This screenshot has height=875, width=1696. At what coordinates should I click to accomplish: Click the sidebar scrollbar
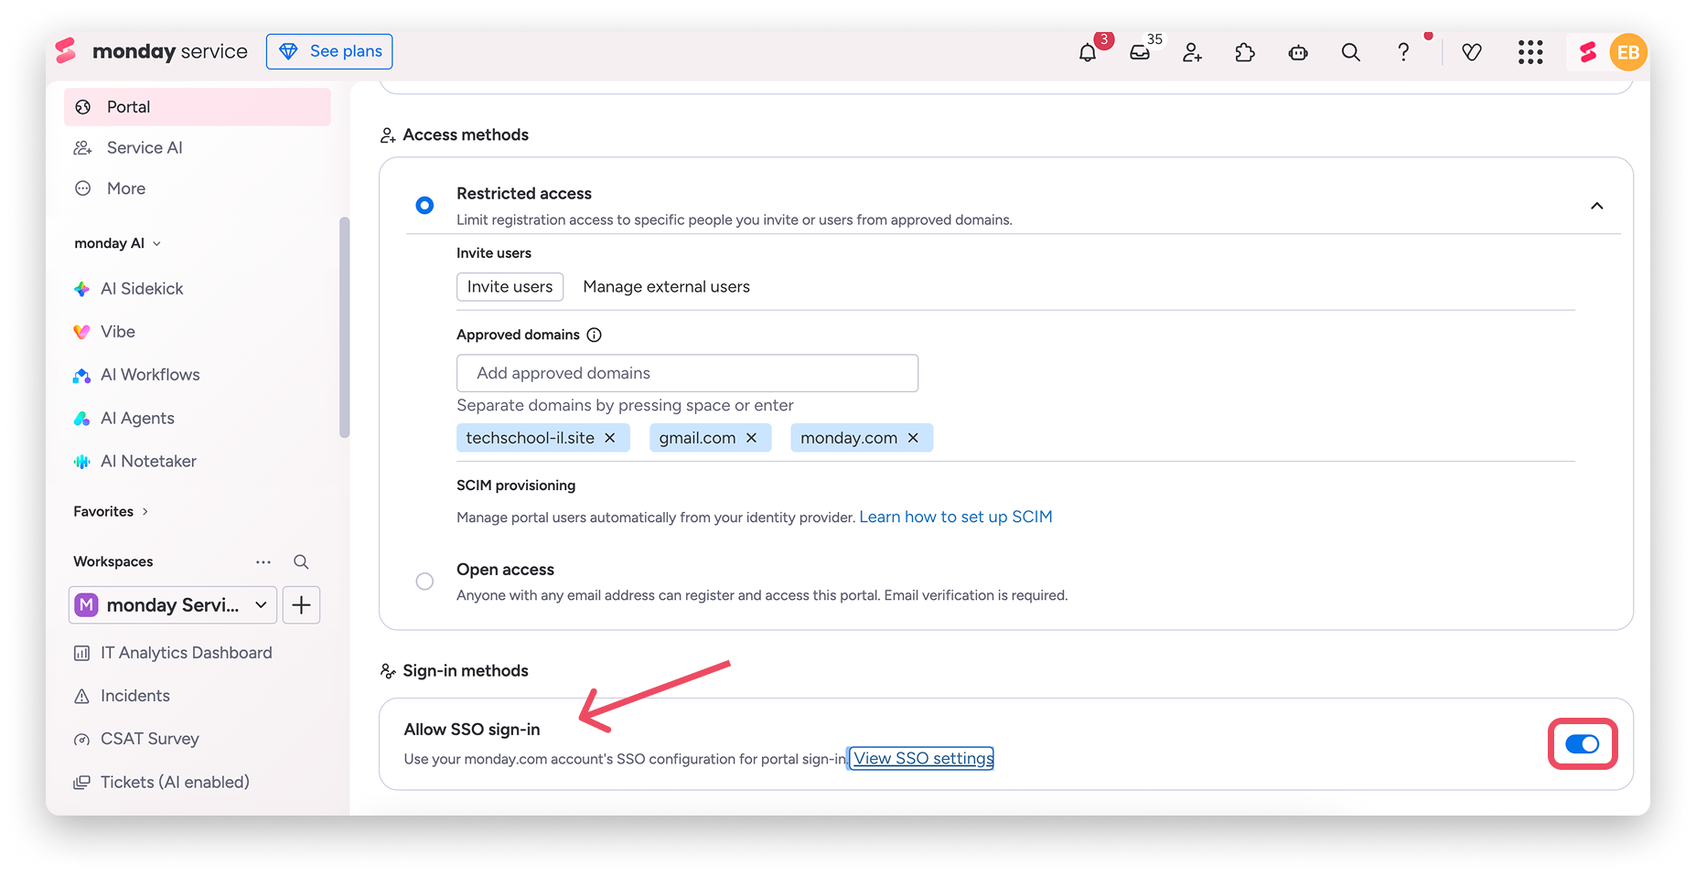[x=344, y=327]
